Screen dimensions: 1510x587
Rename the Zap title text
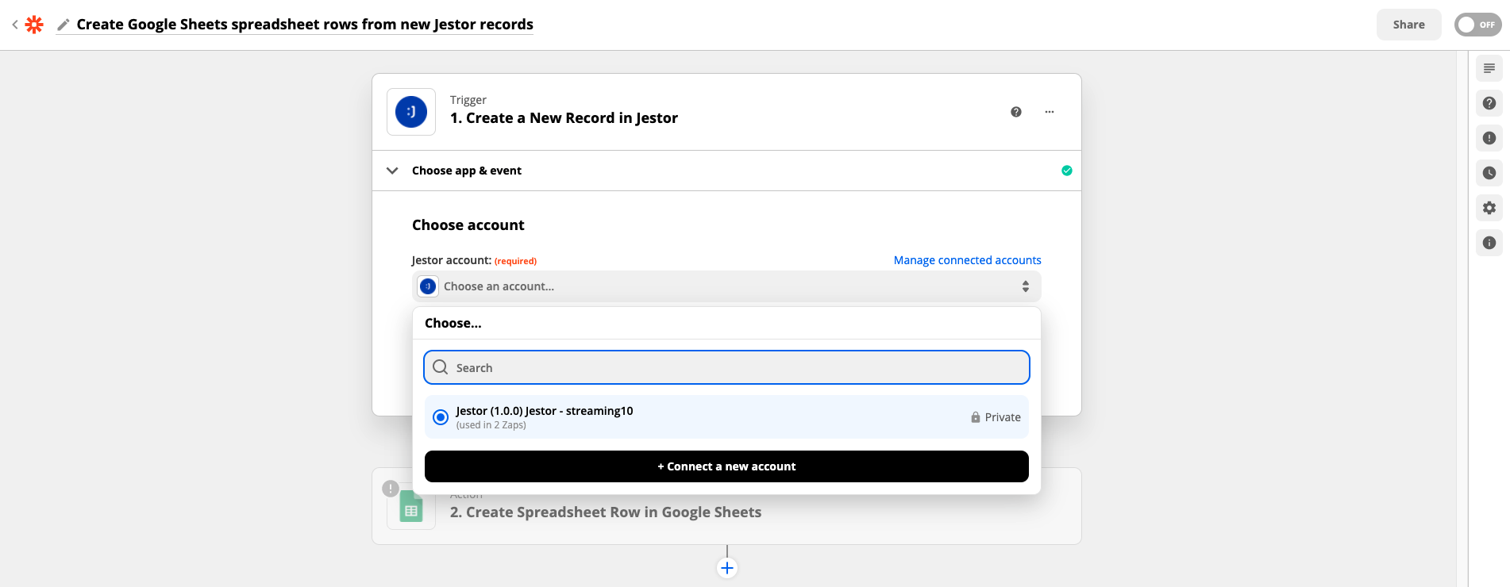[305, 25]
